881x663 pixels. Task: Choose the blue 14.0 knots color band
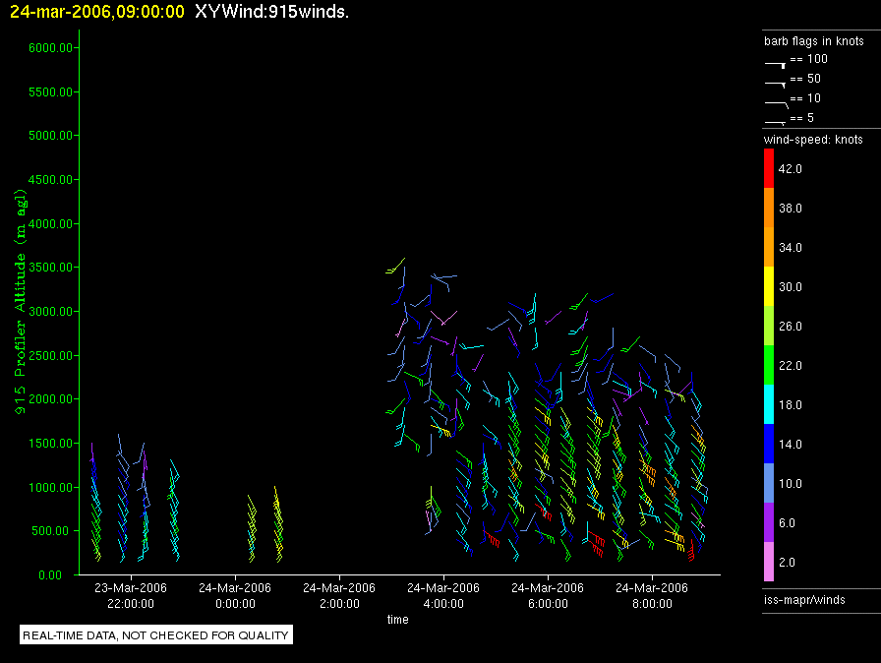pyautogui.click(x=769, y=445)
